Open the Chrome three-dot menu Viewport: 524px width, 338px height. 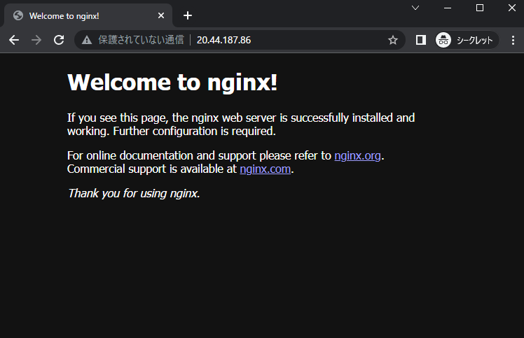point(513,40)
